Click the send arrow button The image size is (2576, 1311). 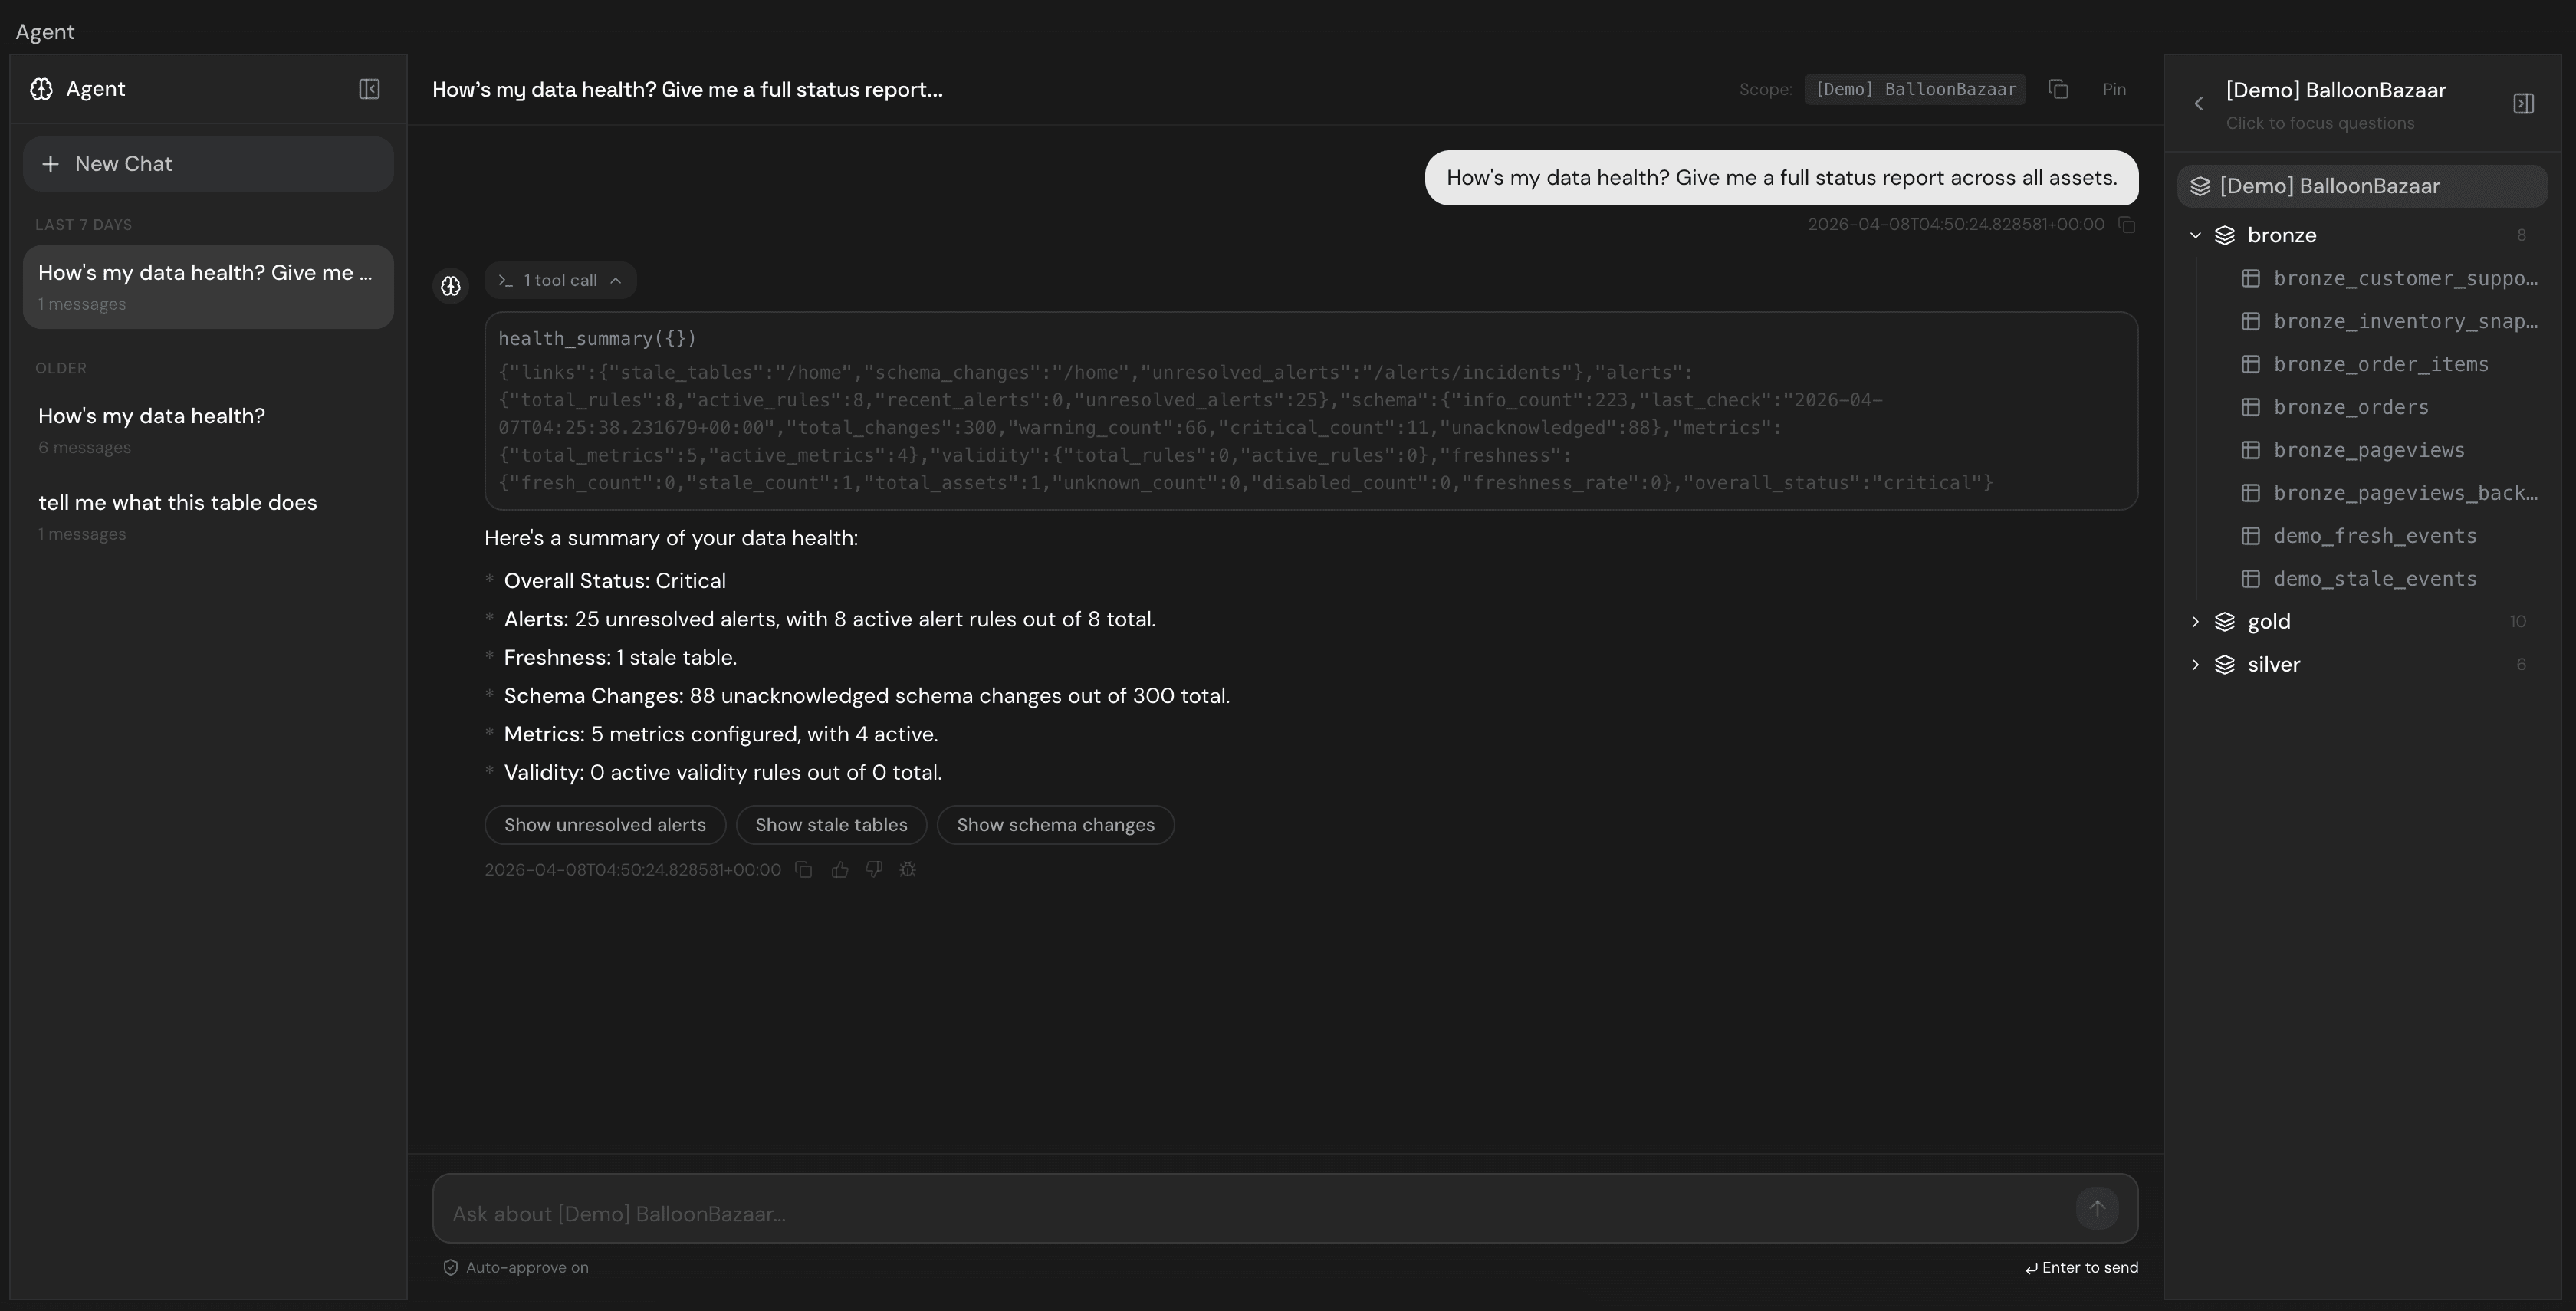(x=2097, y=1208)
